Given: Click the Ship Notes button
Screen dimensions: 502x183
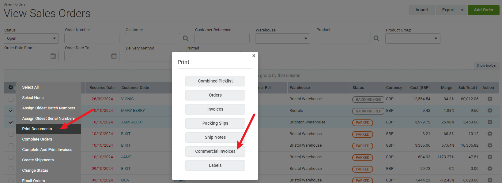Looking at the screenshot, I should click(215, 137).
